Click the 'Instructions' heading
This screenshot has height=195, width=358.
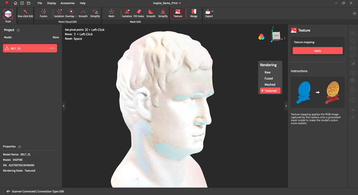point(299,71)
